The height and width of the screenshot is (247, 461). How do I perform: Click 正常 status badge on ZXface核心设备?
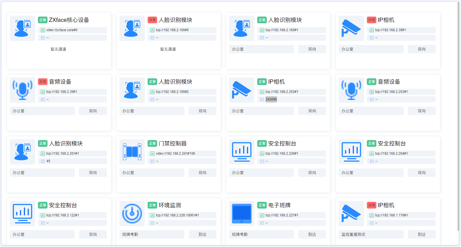(x=43, y=20)
